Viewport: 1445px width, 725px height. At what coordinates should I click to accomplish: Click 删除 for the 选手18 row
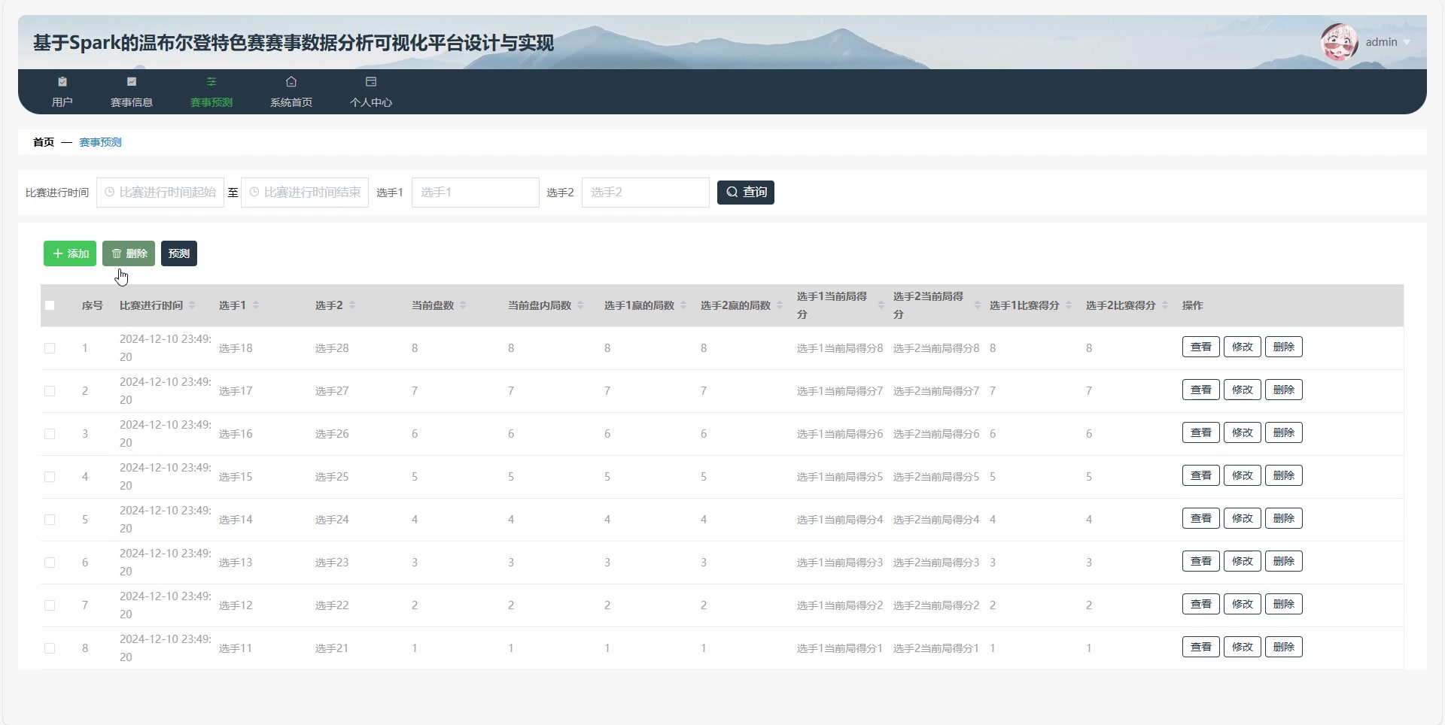click(x=1284, y=347)
